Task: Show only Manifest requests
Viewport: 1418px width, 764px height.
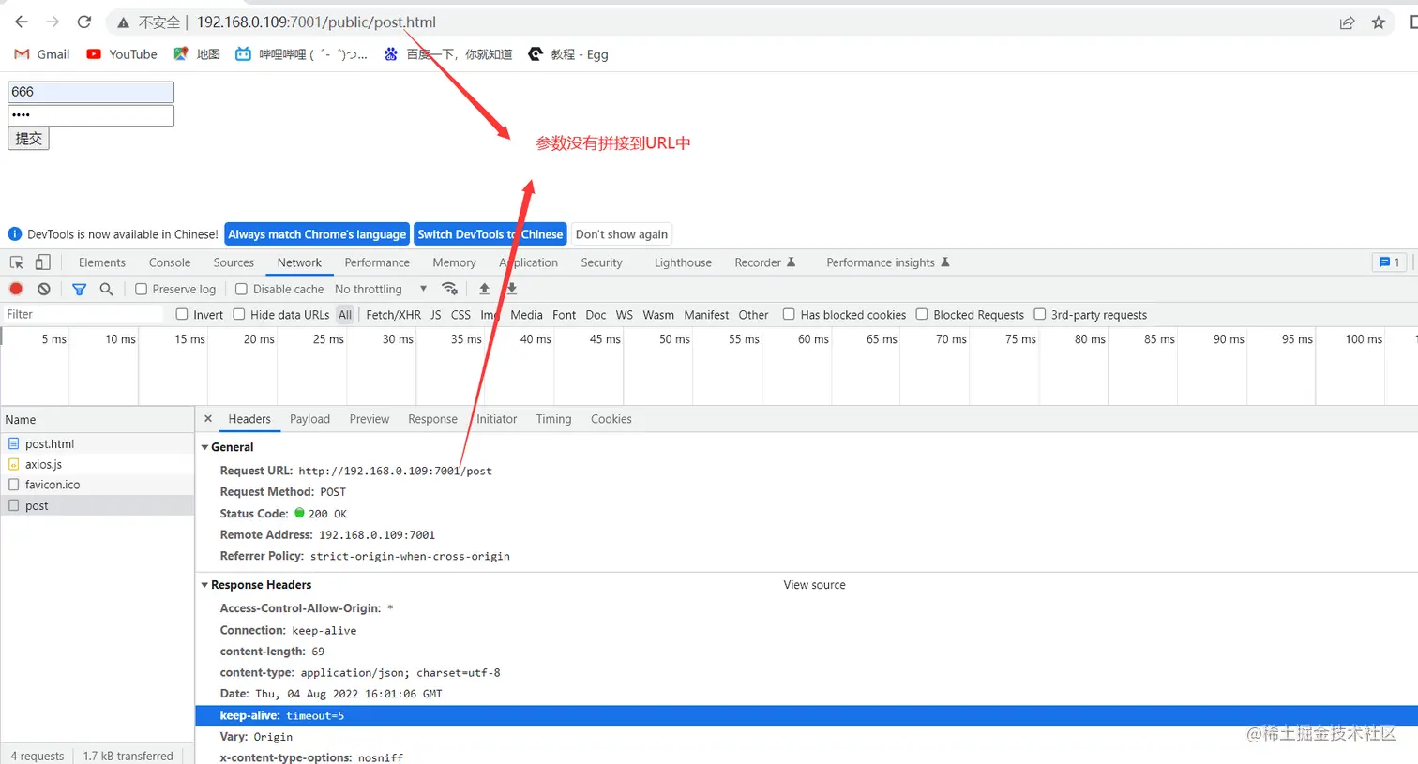Action: pos(706,315)
